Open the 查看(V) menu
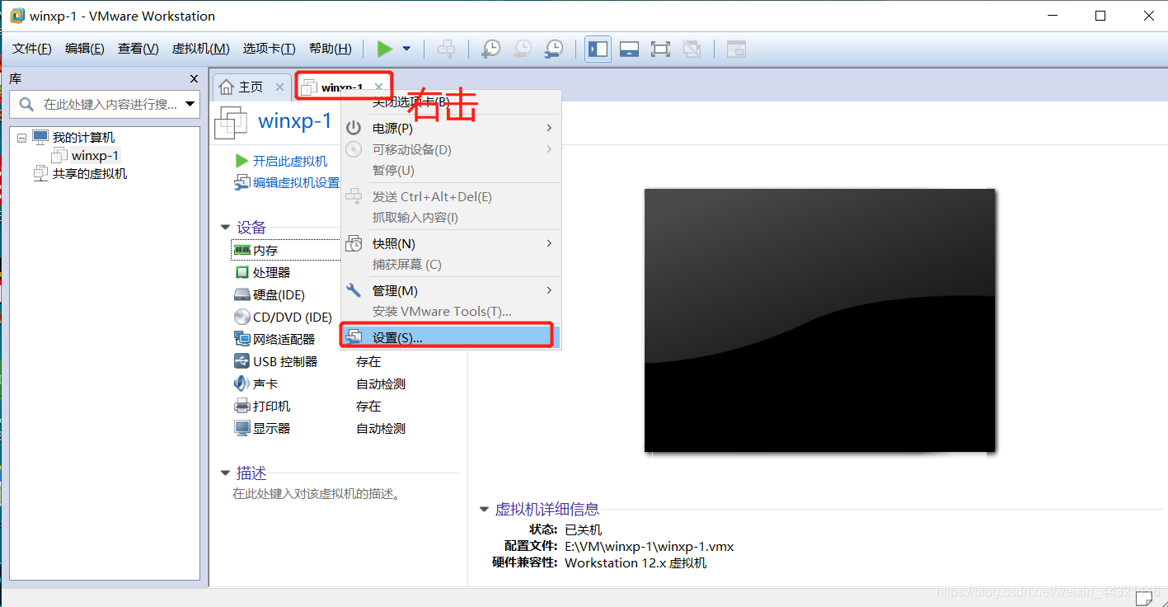 tap(138, 49)
